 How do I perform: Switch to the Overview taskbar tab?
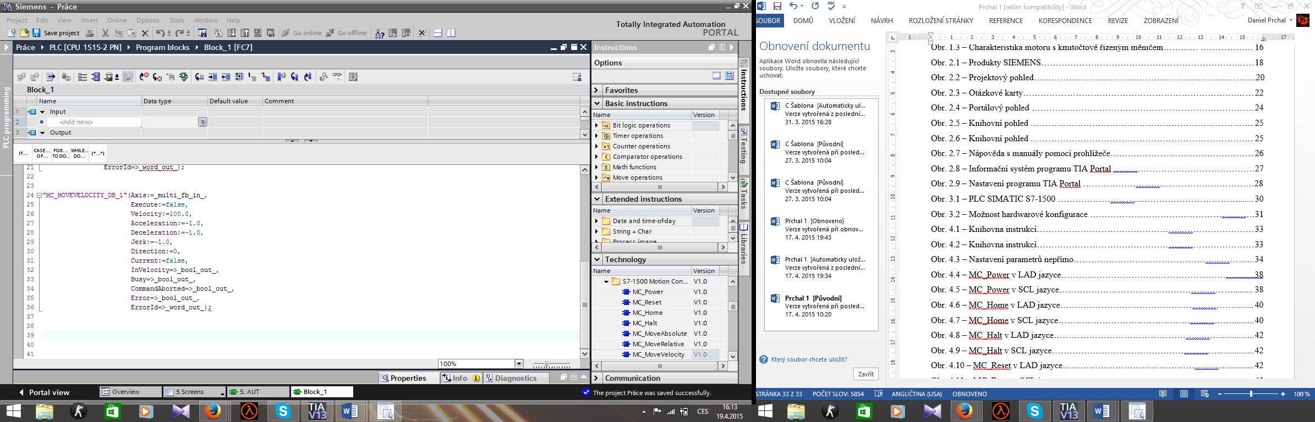130,392
